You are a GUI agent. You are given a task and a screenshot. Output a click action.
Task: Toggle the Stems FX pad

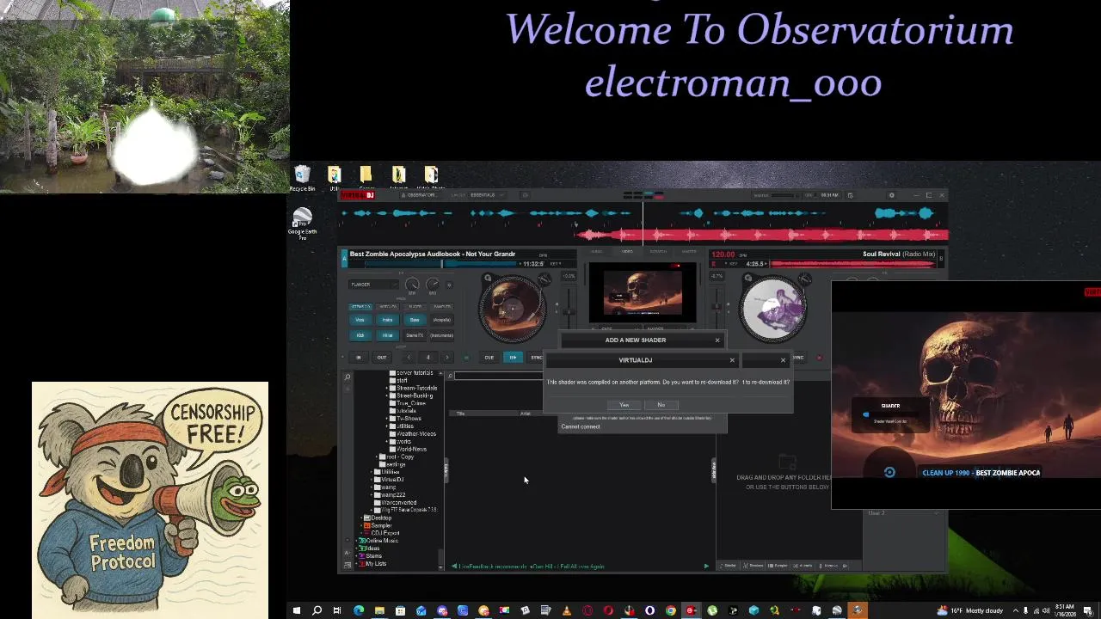[x=415, y=335]
